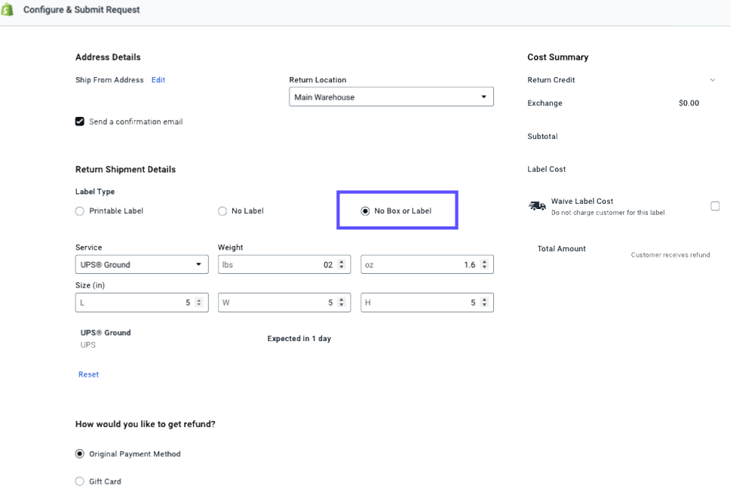Click the truck icon beside Waive Label Cost
730x492 pixels.
point(537,205)
